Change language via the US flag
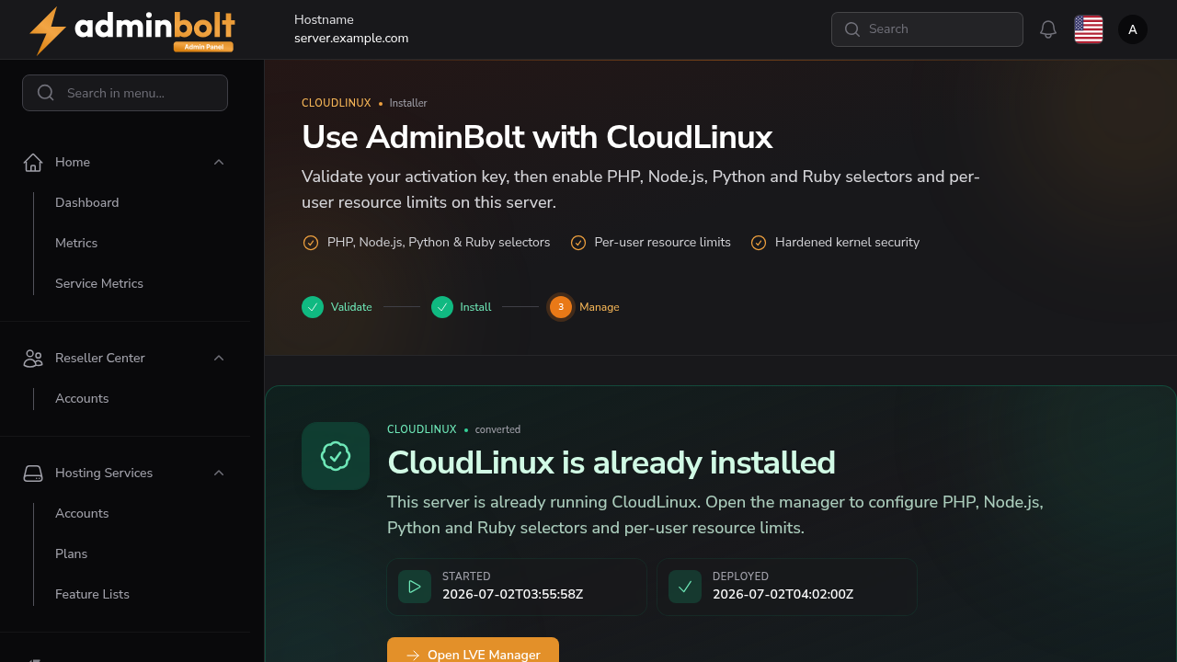 1089,29
